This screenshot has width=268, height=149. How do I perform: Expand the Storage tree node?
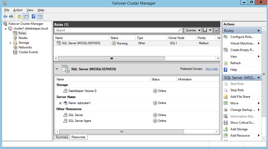[11, 43]
